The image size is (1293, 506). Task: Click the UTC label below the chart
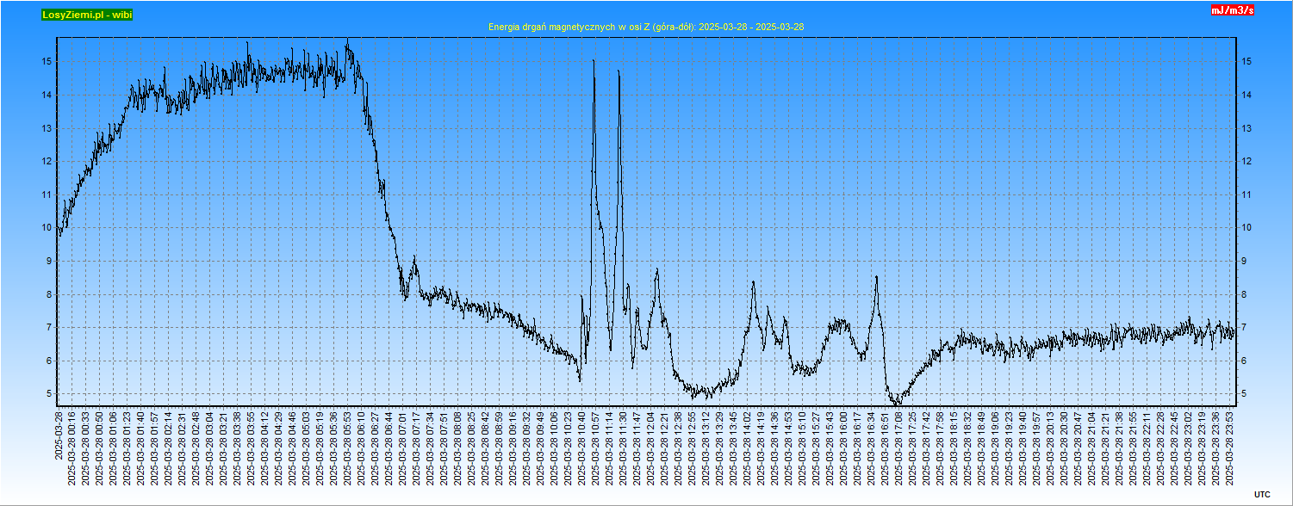1261,494
